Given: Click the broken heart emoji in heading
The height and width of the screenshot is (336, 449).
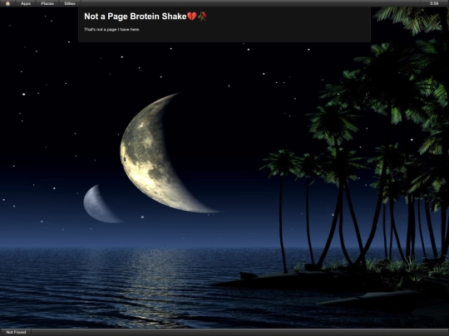Looking at the screenshot, I should [x=192, y=17].
